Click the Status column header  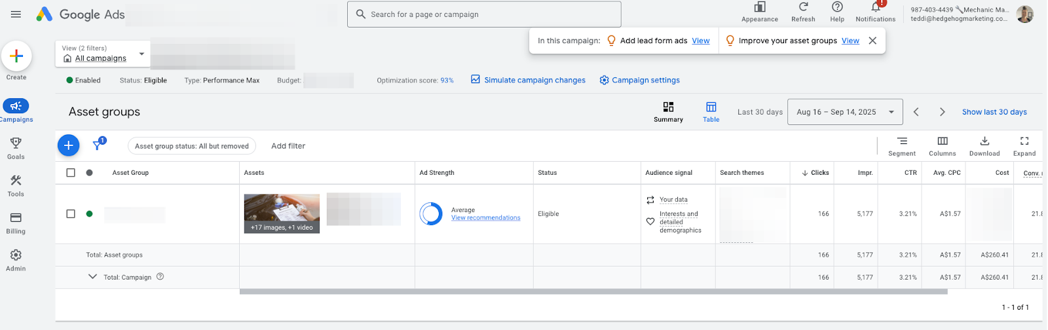point(547,173)
